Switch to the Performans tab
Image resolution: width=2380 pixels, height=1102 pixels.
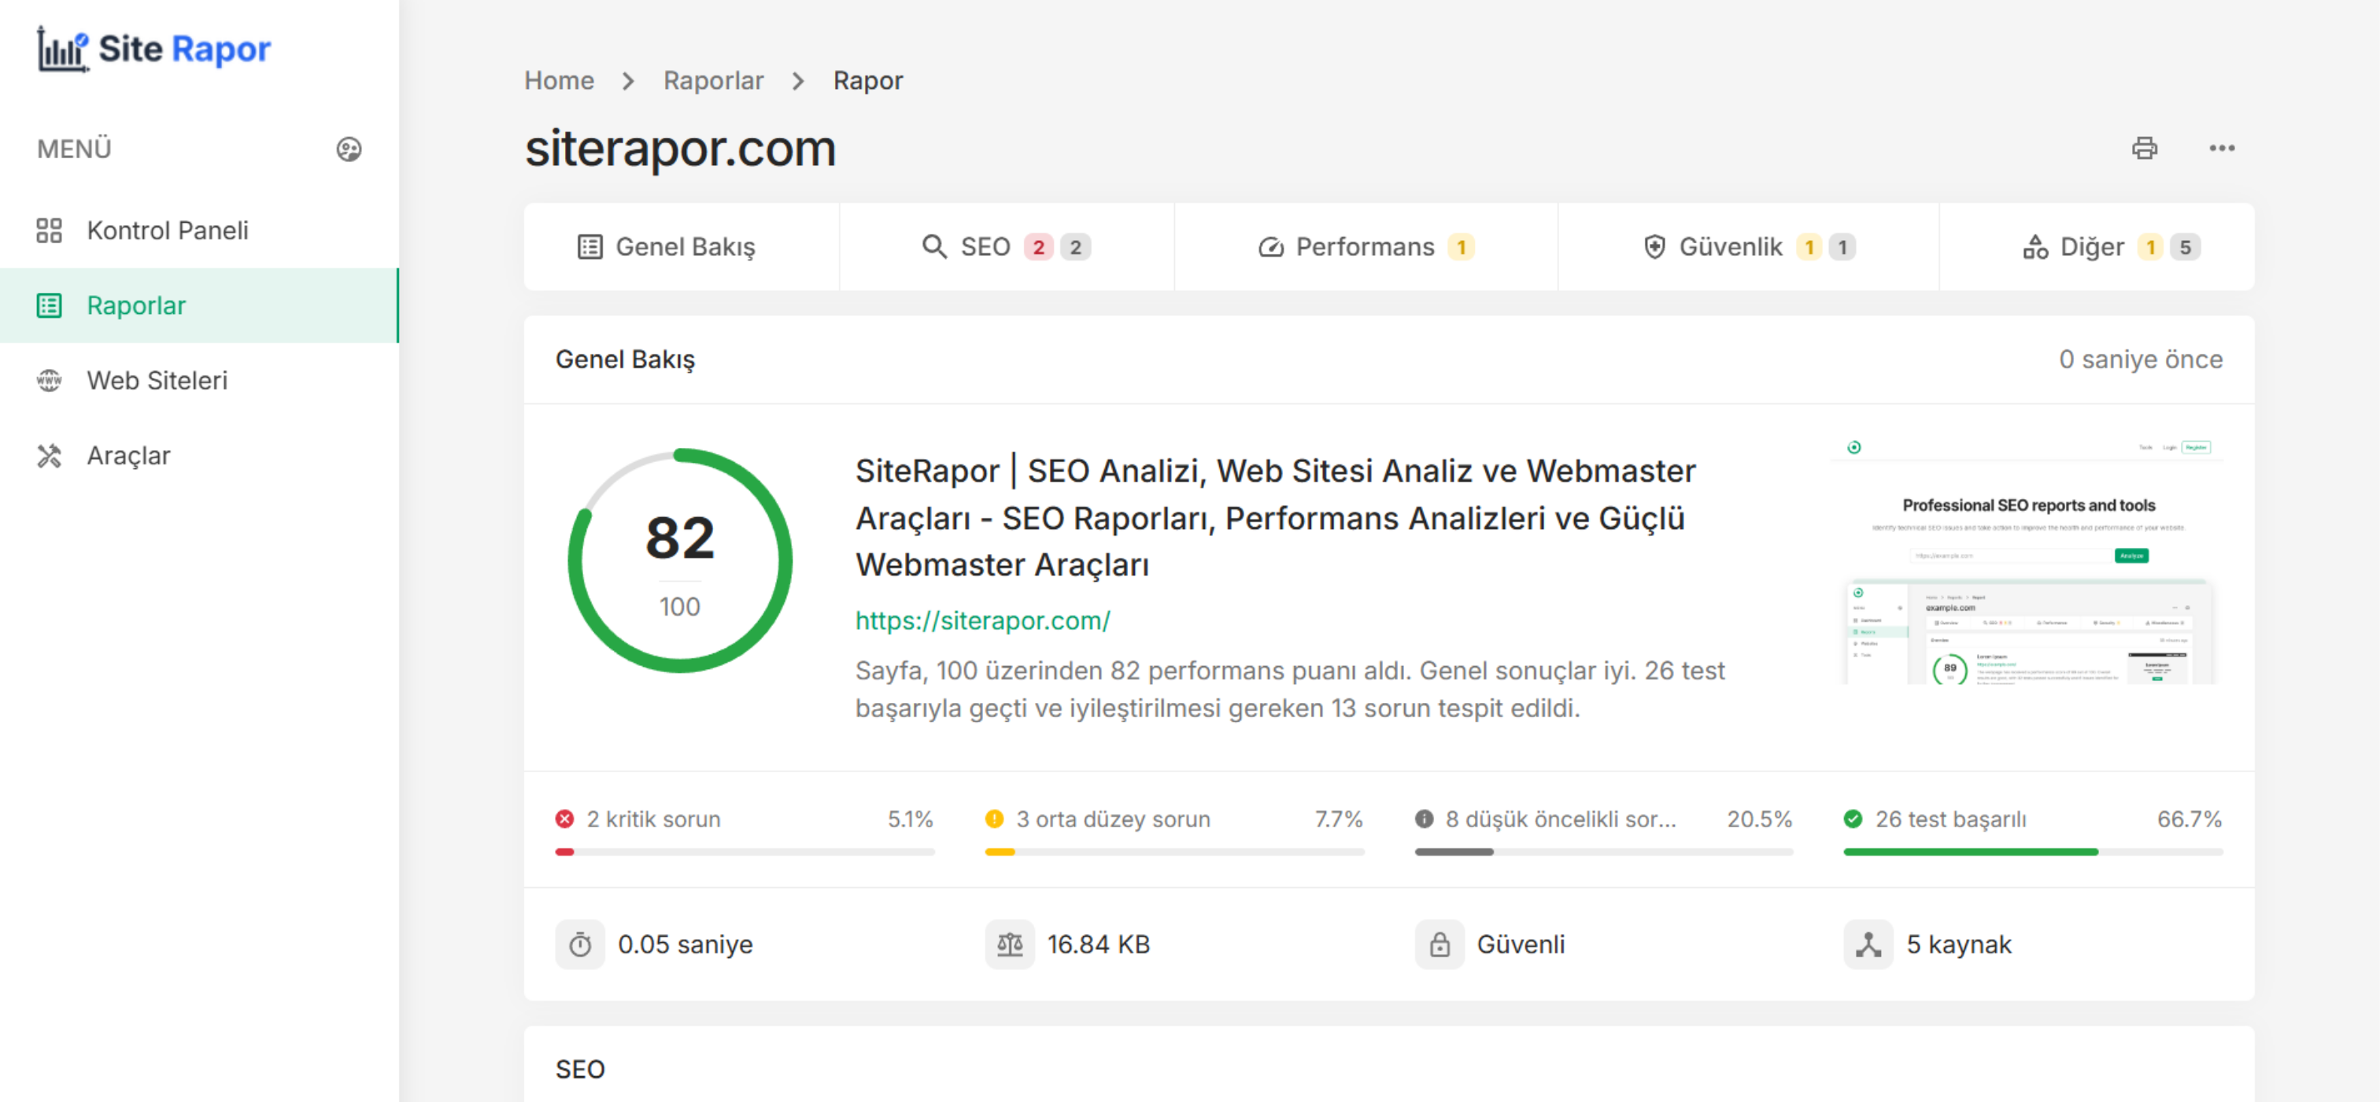coord(1366,246)
